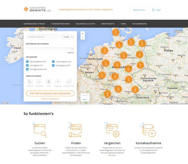The image size is (188, 164).
Task: Open the map cluster north of Köln
Action: (106, 63)
